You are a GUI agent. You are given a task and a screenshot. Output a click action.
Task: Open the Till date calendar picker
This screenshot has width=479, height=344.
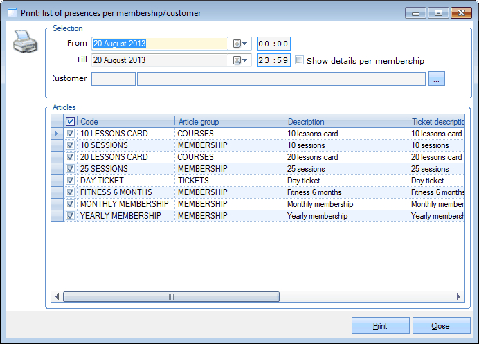[x=240, y=60]
